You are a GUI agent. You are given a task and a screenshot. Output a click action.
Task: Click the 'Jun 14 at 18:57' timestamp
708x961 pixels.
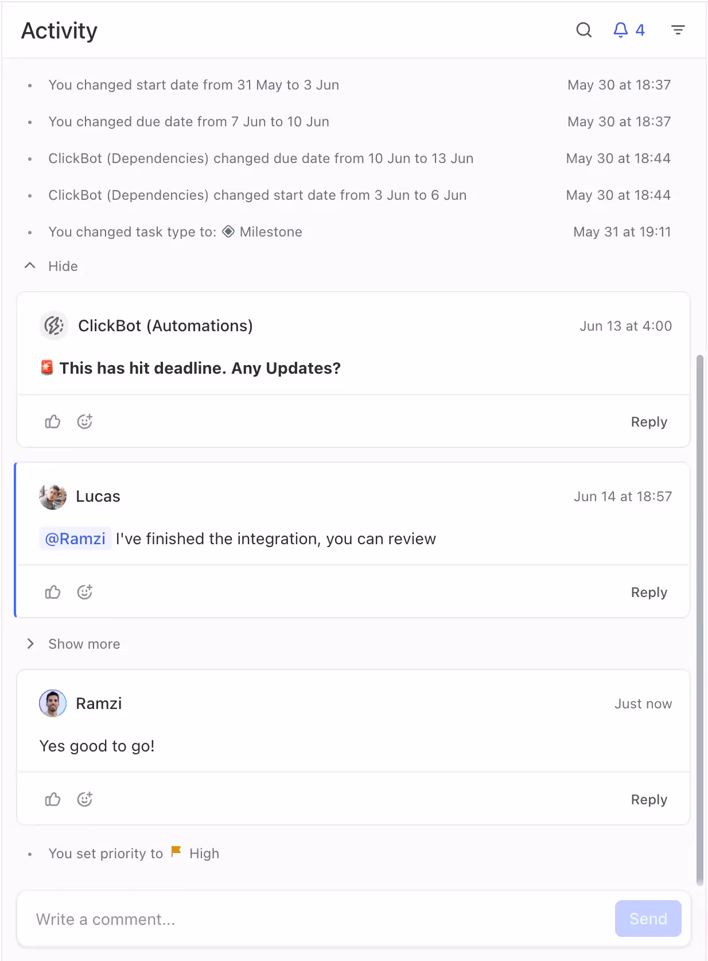pos(623,497)
